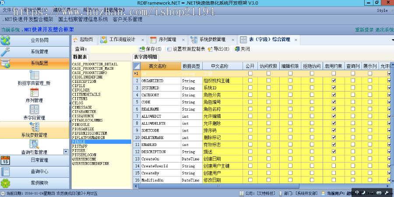Viewport: 394px width, 197px height.
Task: Click the 系统配置 panel icon
Action: pos(5,63)
